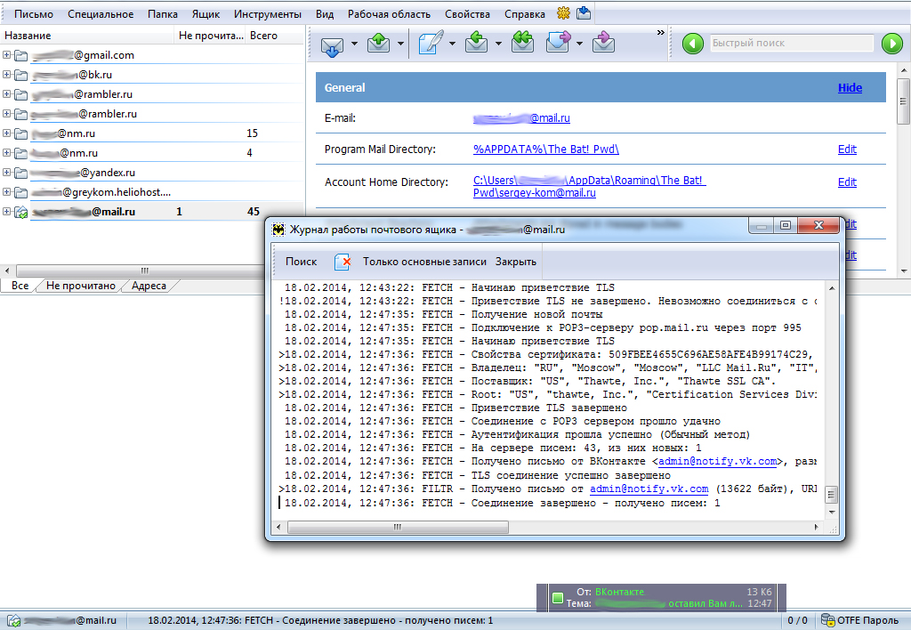This screenshot has width=911, height=630.
Task: Open dropdown arrow beside Get new mail
Action: coord(354,44)
